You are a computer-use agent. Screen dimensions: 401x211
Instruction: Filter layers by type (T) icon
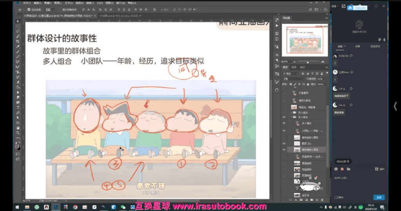pyautogui.click(x=312, y=73)
